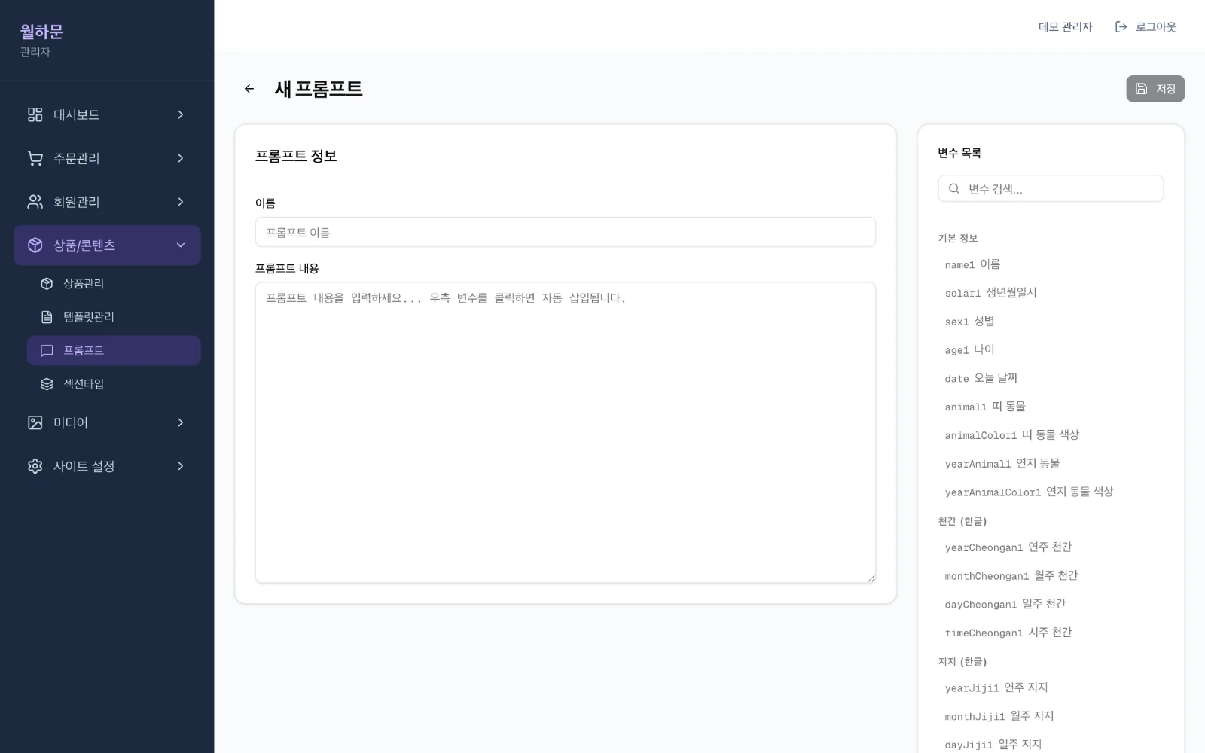Viewport: 1205px width, 753px height.
Task: Insert the name1 이름 variable
Action: [1051, 264]
